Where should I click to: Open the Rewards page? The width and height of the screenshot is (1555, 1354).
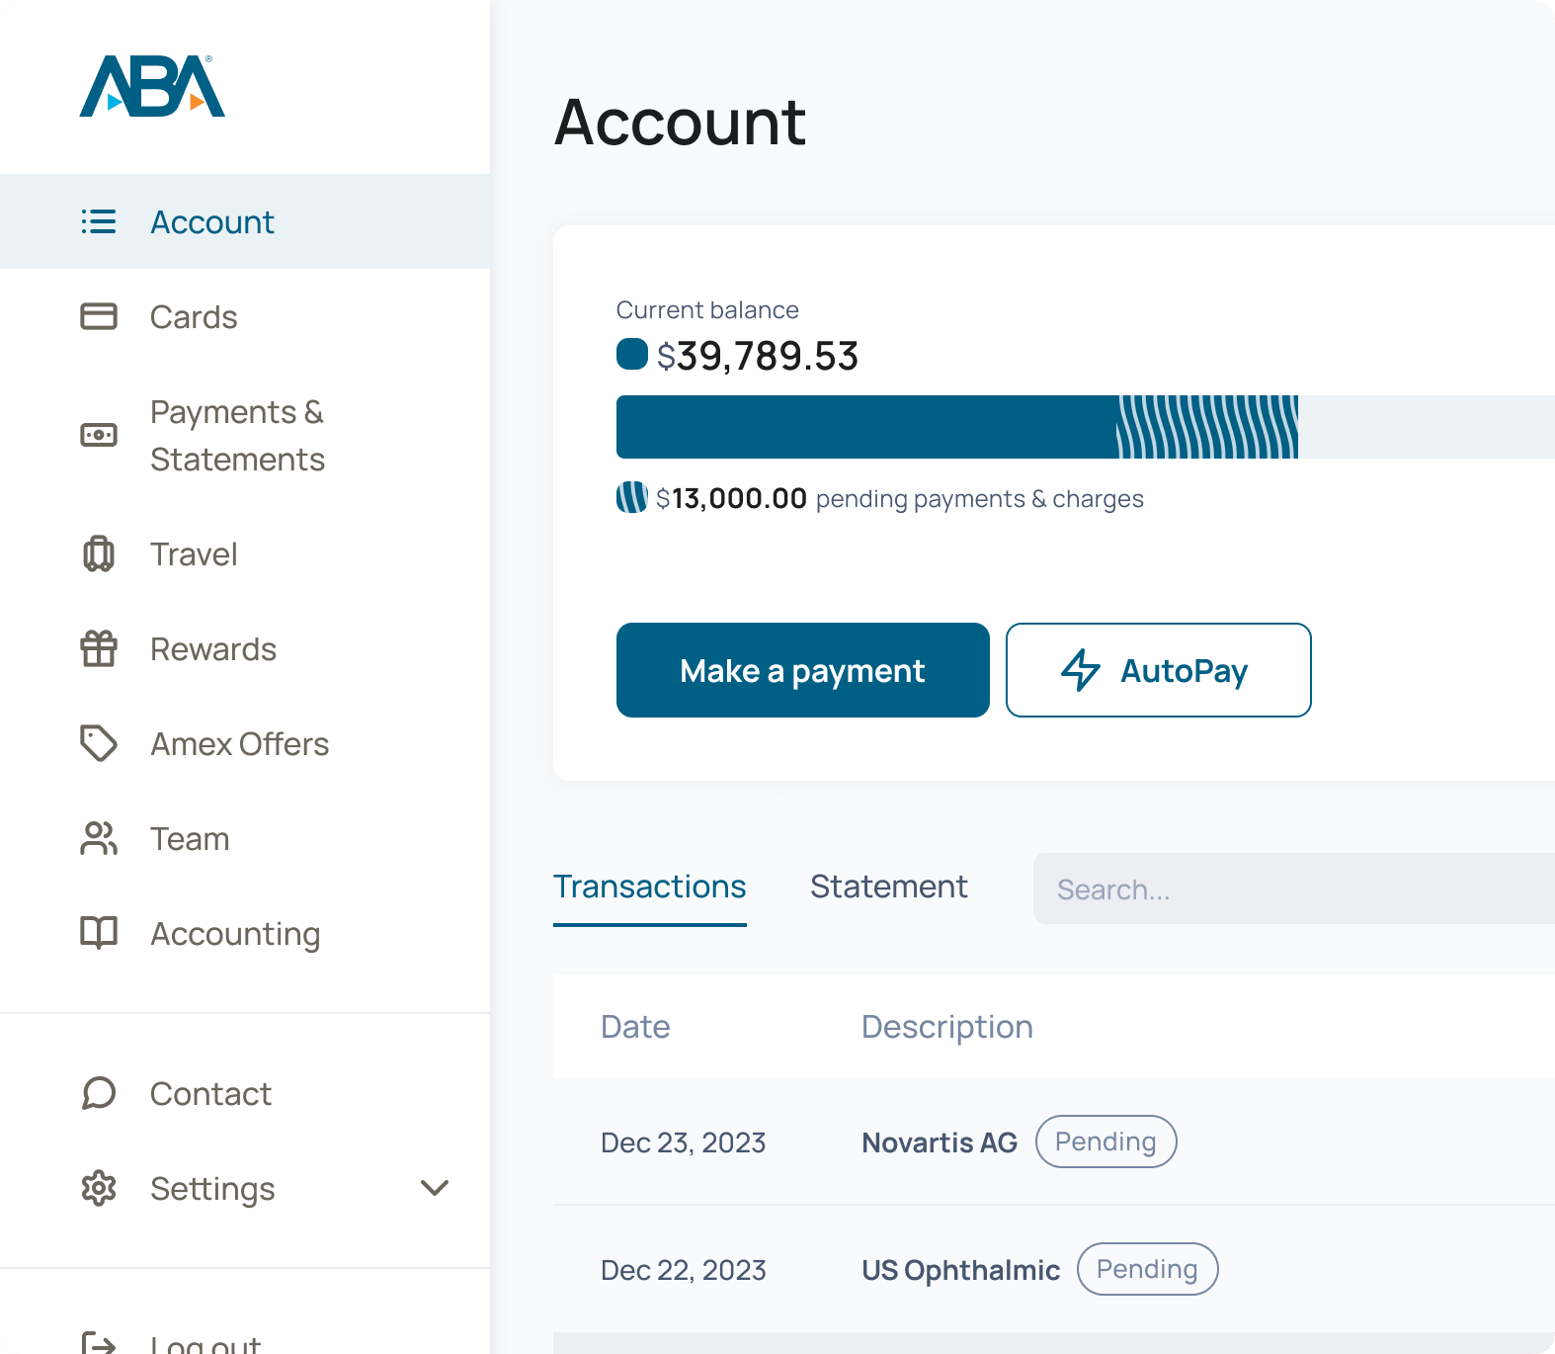[x=245, y=648]
